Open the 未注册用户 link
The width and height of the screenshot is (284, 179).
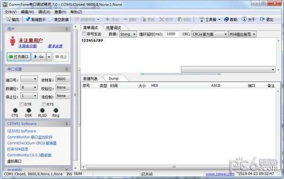[31, 40]
